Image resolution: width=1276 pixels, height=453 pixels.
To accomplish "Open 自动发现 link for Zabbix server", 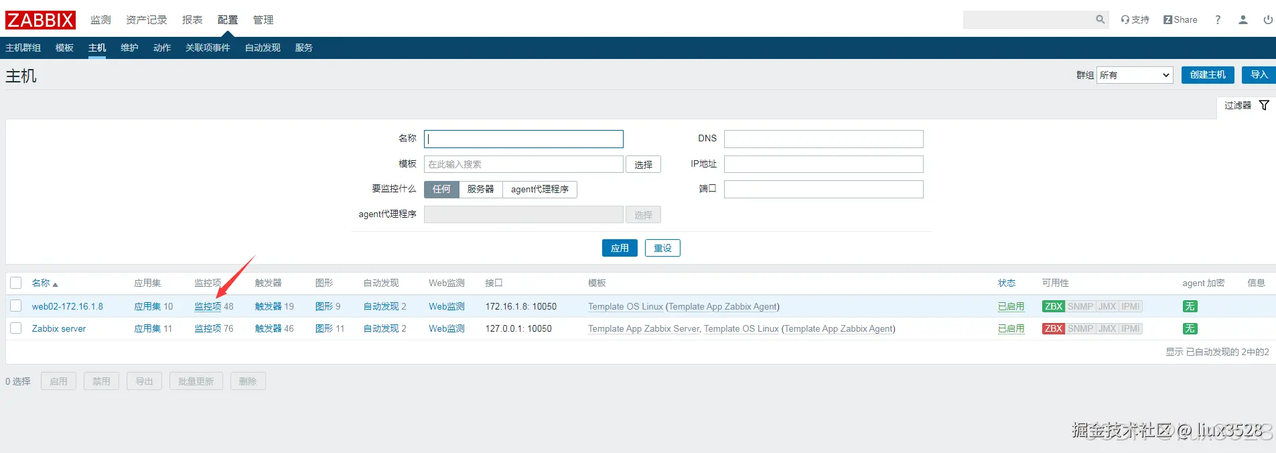I will coord(381,328).
